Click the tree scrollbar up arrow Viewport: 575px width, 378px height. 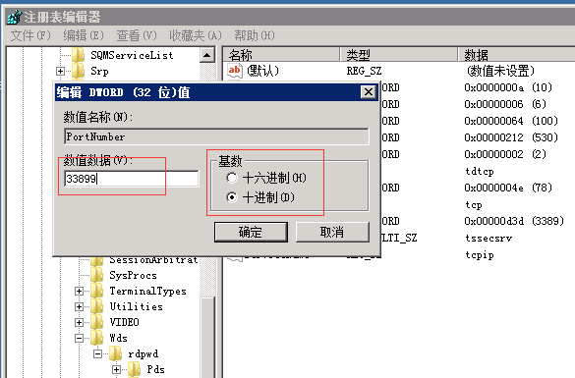pyautogui.click(x=206, y=55)
